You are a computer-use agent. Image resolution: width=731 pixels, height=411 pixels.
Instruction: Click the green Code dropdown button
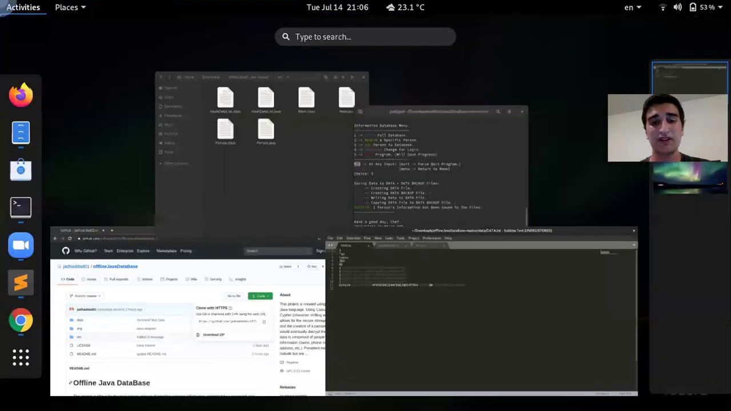pos(260,296)
